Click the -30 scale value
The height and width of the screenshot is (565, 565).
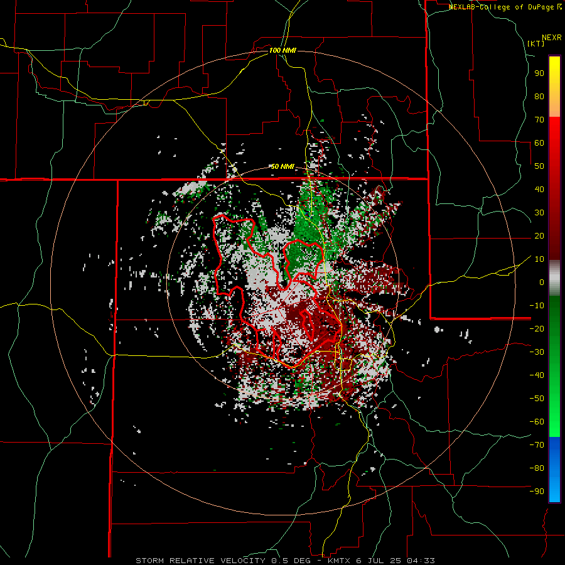tap(537, 352)
